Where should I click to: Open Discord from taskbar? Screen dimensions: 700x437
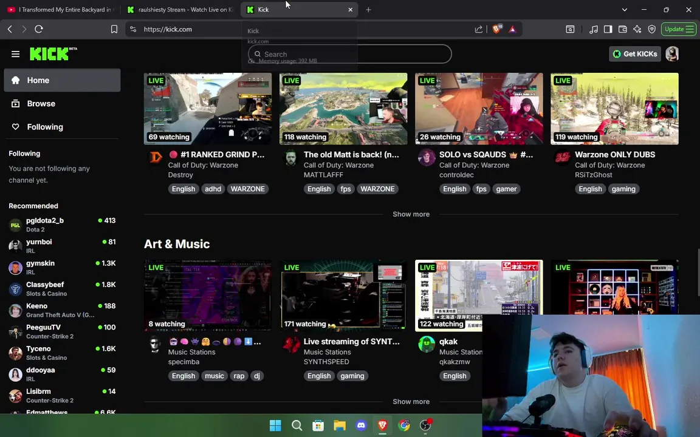point(361,425)
